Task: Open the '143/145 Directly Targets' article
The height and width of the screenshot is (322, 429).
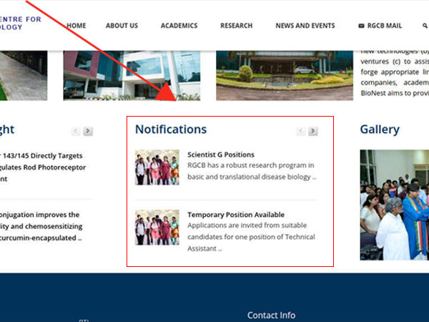Action: click(42, 167)
